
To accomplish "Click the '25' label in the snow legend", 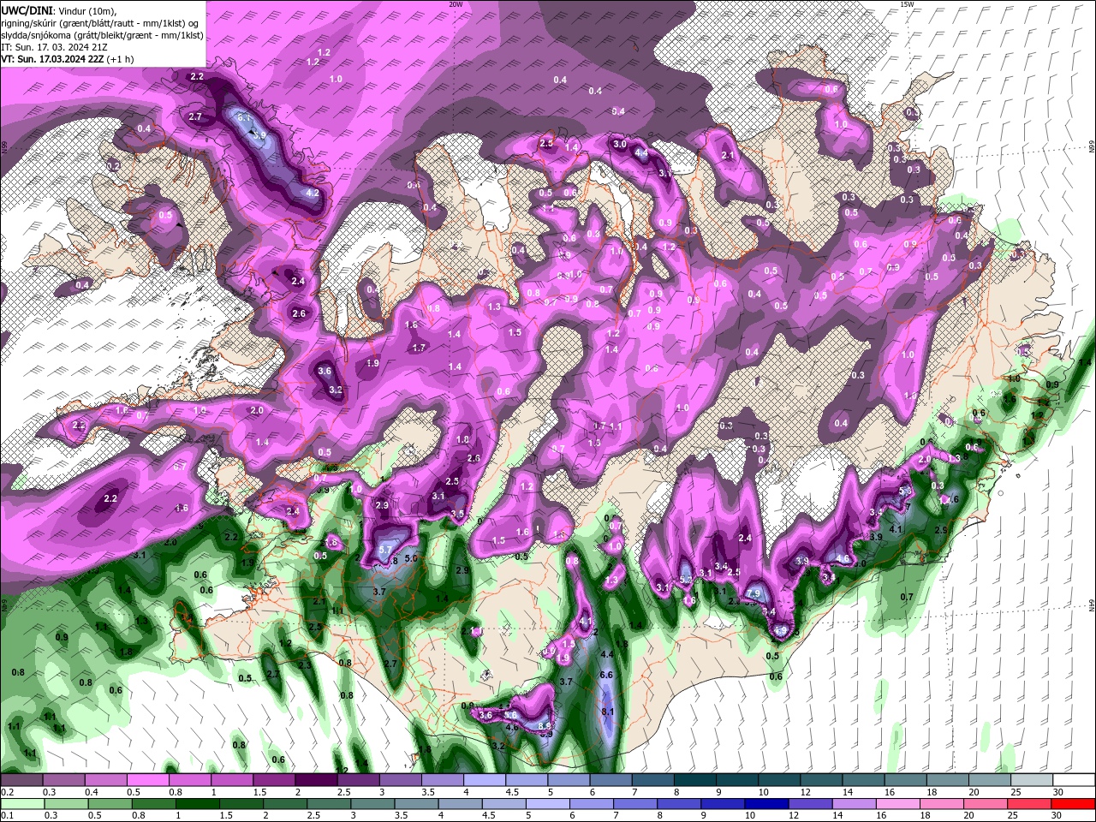I will [x=1016, y=791].
